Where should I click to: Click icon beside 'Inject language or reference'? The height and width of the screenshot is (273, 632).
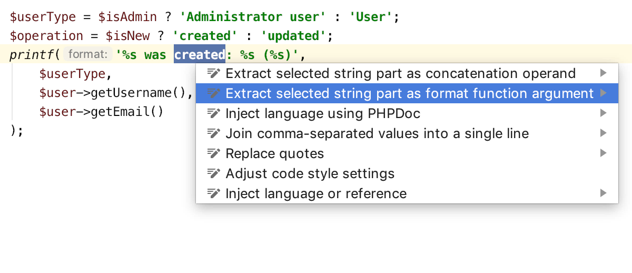tap(213, 193)
